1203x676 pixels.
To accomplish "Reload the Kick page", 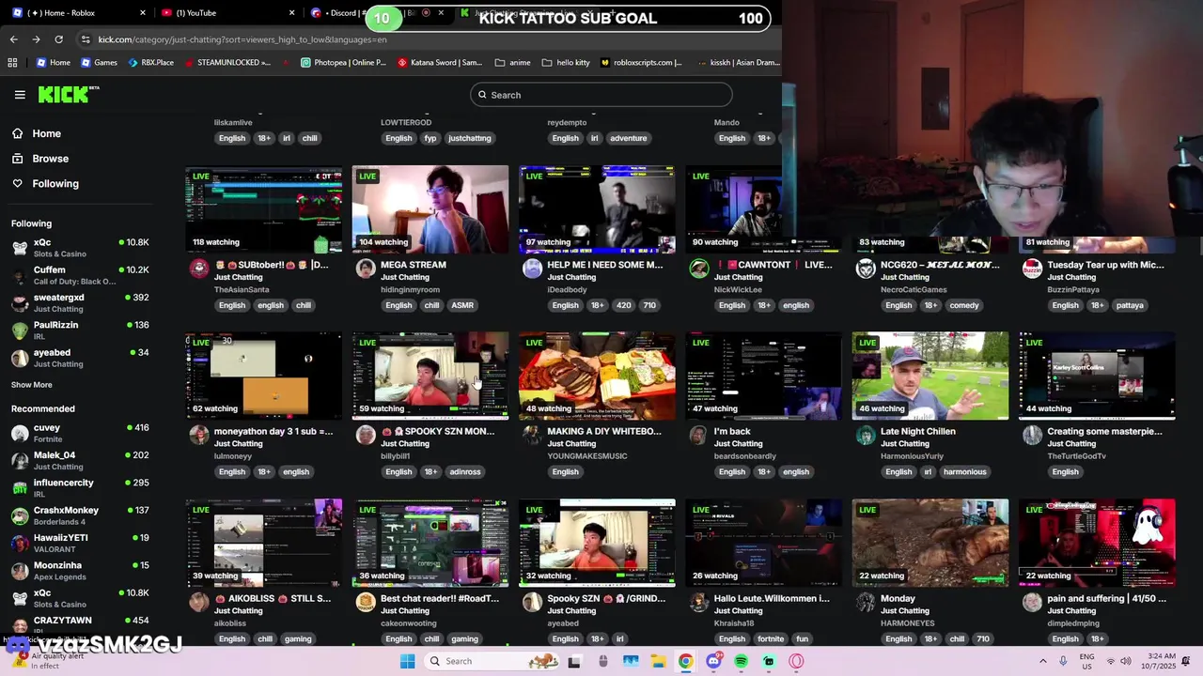I will (58, 39).
